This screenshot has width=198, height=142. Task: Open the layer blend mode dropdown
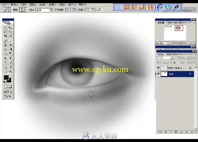pos(172,58)
